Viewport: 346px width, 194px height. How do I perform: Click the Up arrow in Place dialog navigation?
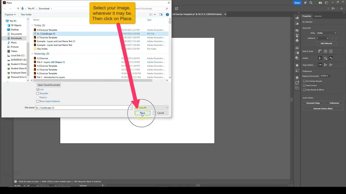tap(18, 9)
